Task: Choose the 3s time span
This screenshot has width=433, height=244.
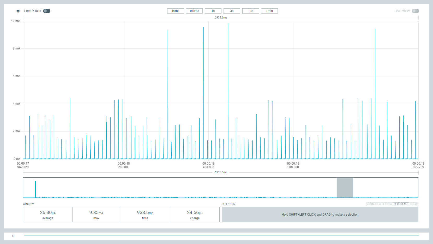Action: [x=232, y=11]
